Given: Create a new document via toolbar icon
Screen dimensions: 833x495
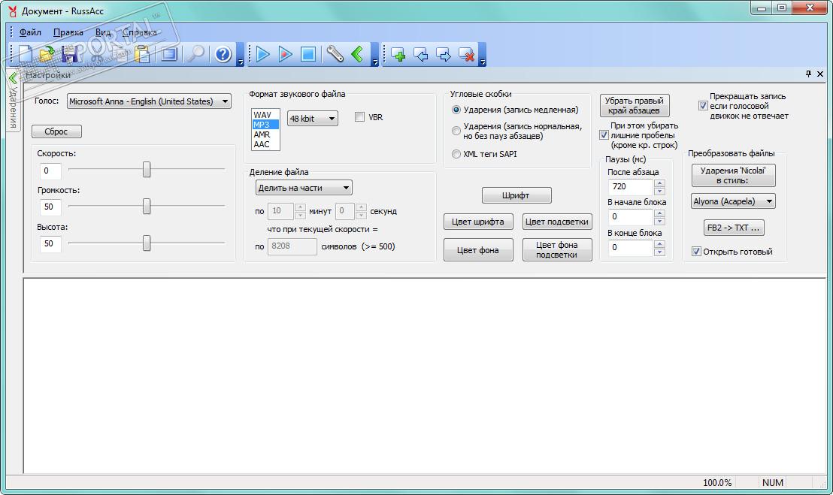Looking at the screenshot, I should click(x=26, y=54).
